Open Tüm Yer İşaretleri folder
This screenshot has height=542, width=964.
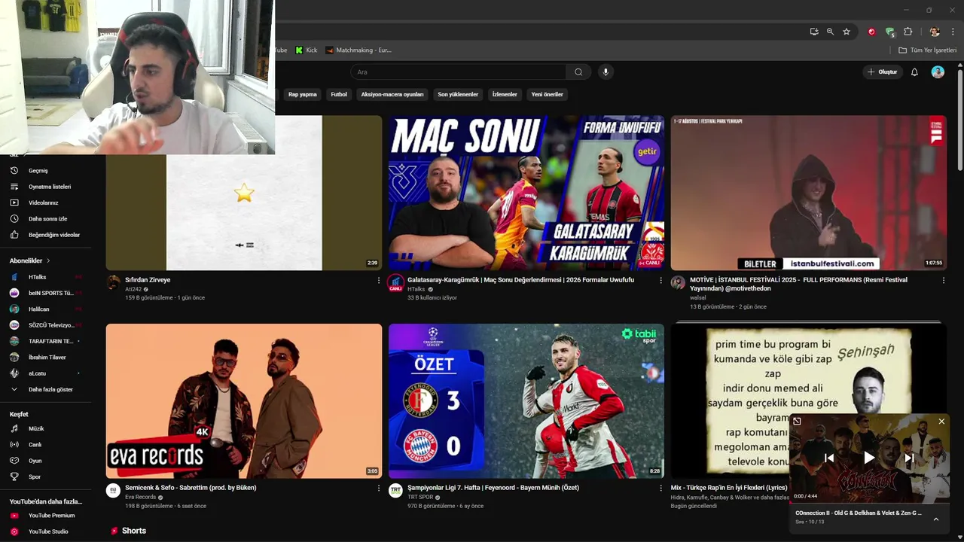coord(927,50)
